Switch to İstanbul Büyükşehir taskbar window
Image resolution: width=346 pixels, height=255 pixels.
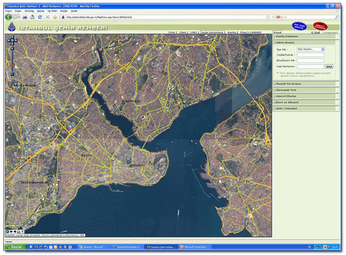click(x=128, y=247)
